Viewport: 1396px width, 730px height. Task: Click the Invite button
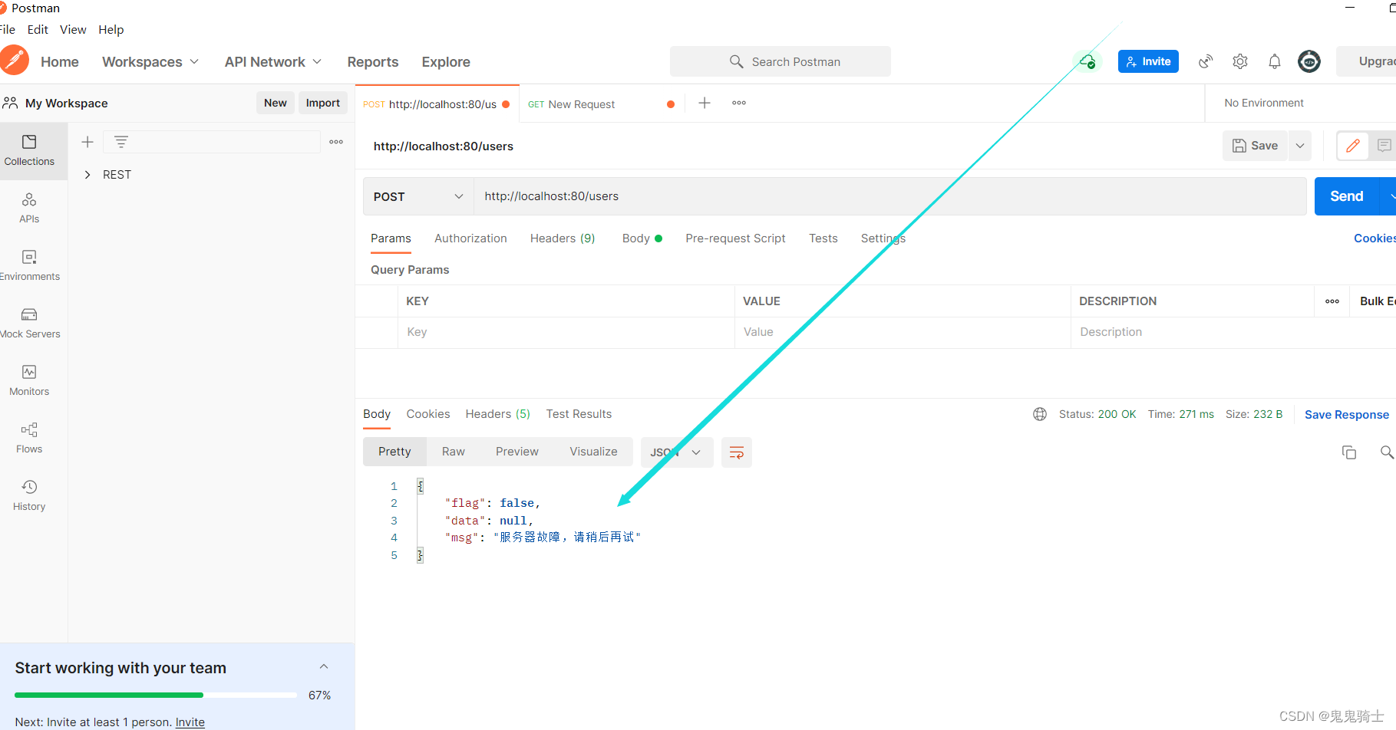click(1148, 61)
